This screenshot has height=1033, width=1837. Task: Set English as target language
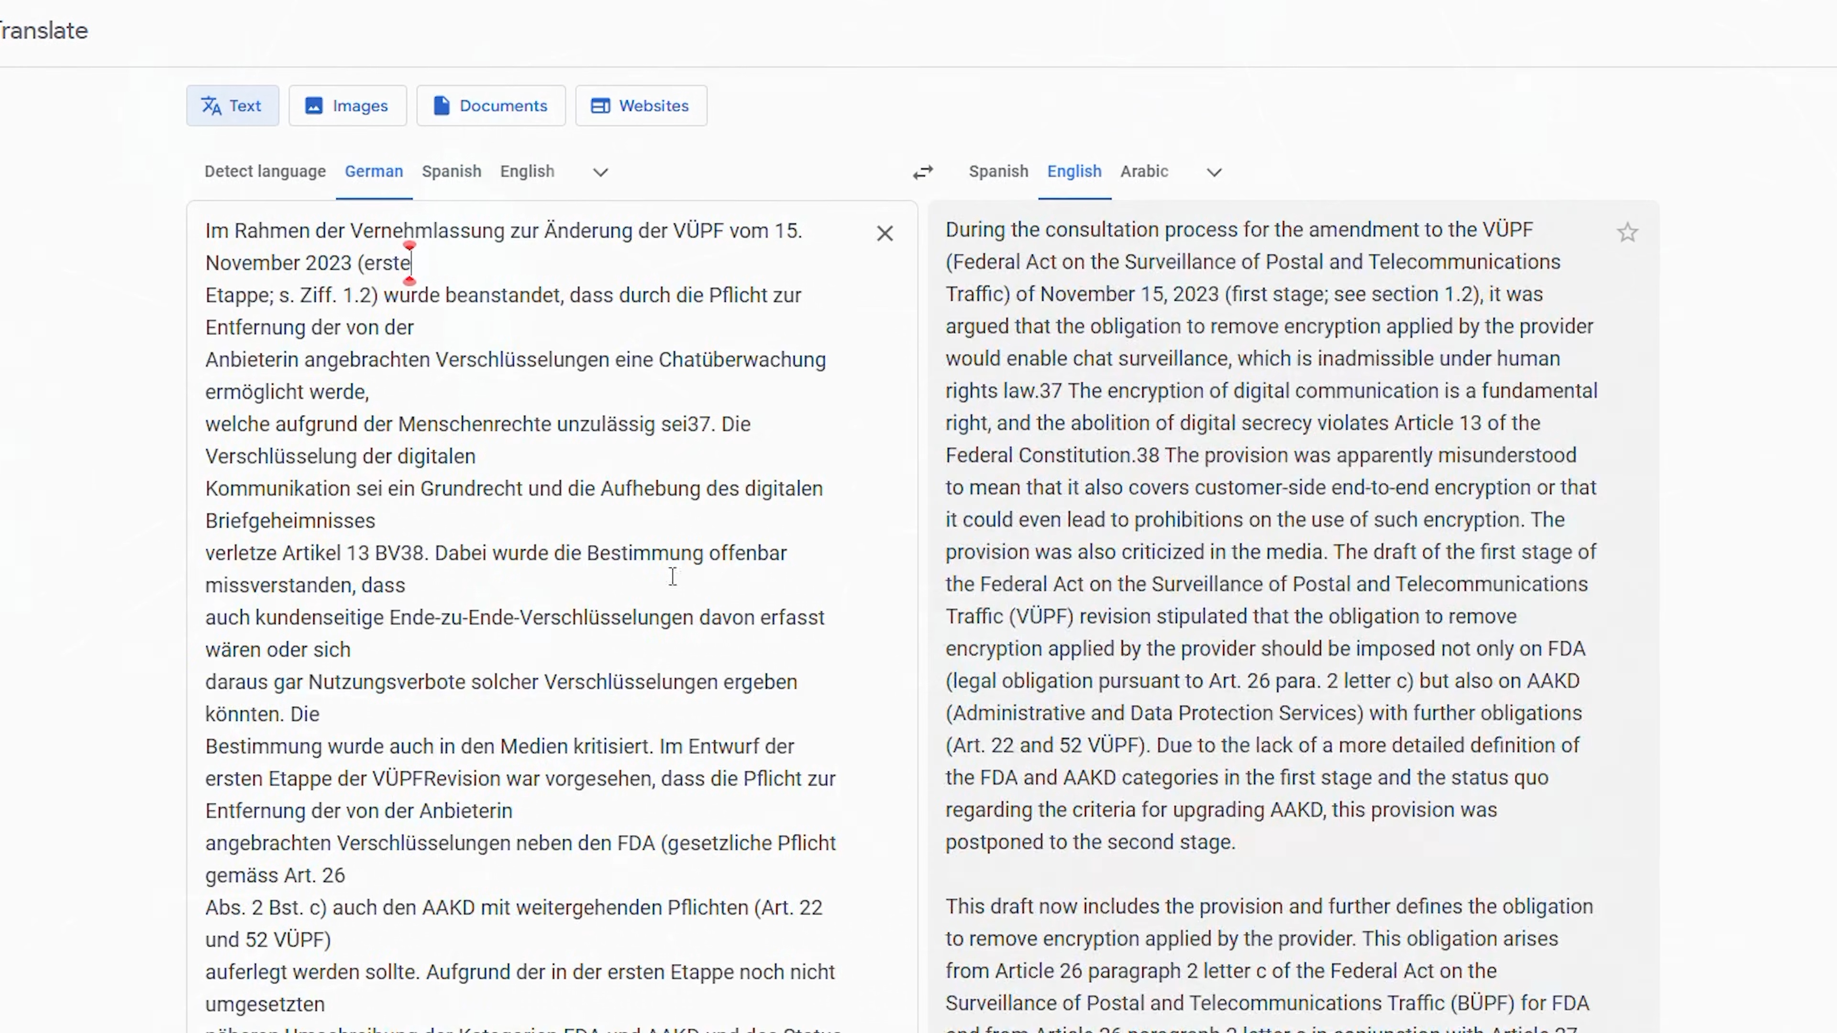point(1074,171)
